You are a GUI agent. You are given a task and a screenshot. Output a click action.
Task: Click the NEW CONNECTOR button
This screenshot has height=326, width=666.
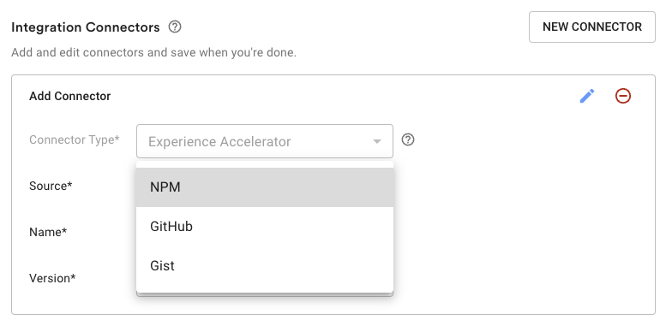tap(592, 27)
